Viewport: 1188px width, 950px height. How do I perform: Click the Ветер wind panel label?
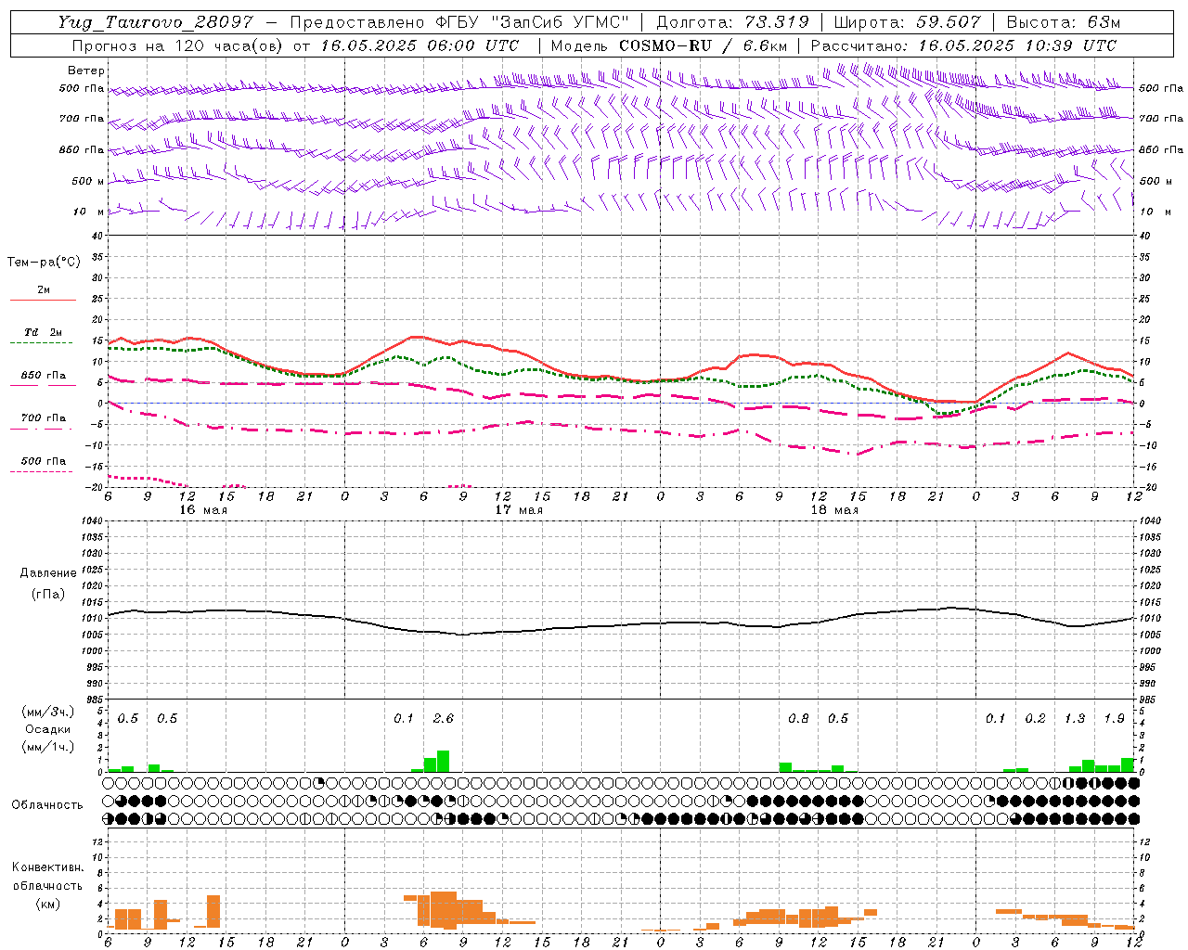tap(86, 71)
